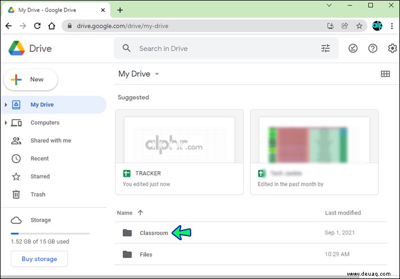Open the Settings gear icon

click(x=392, y=48)
